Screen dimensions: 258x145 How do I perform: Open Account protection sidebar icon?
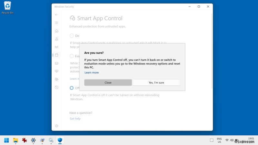(x=56, y=39)
